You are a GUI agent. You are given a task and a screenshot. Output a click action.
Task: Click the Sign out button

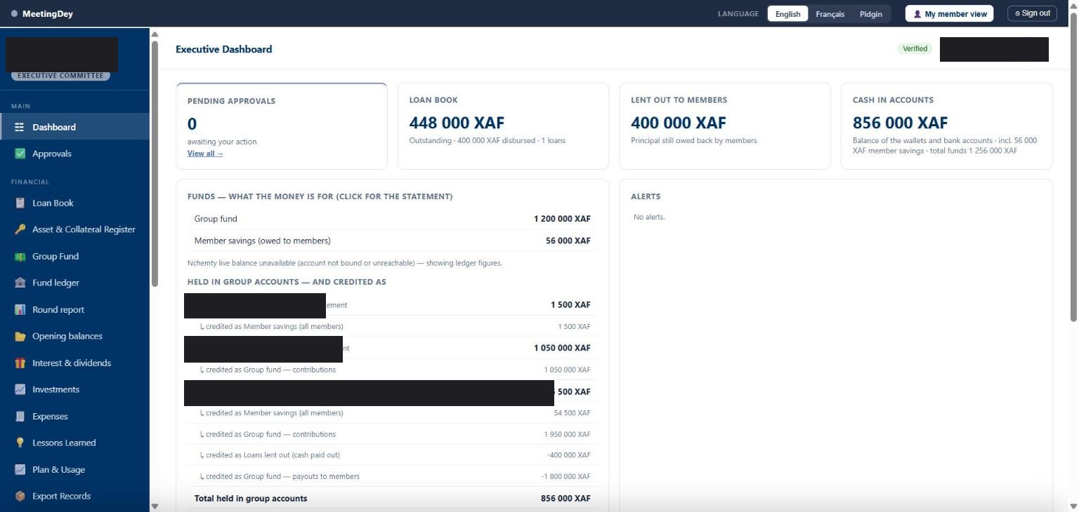pos(1032,13)
